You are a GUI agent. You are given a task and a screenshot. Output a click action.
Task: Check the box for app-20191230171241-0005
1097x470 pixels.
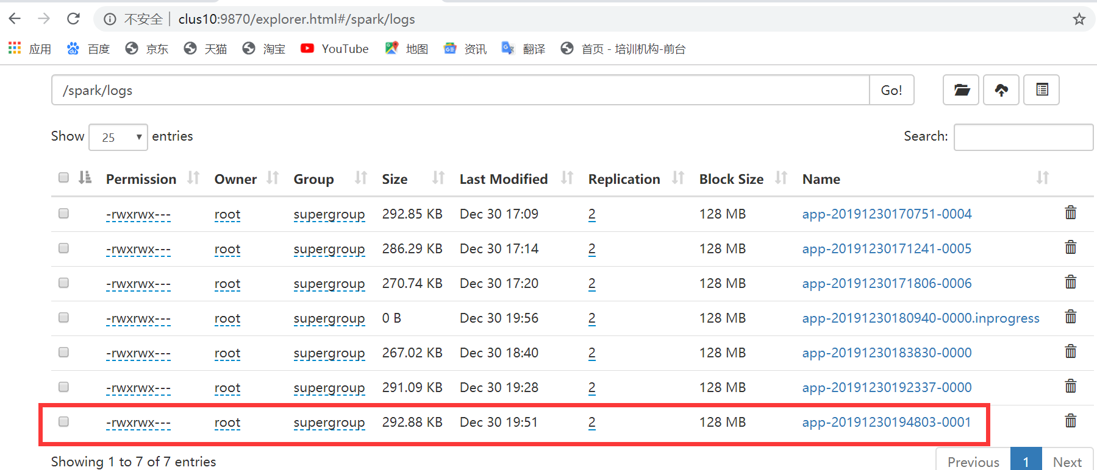click(x=63, y=248)
